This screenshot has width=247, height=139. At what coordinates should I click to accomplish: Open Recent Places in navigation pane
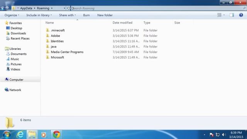20,39
